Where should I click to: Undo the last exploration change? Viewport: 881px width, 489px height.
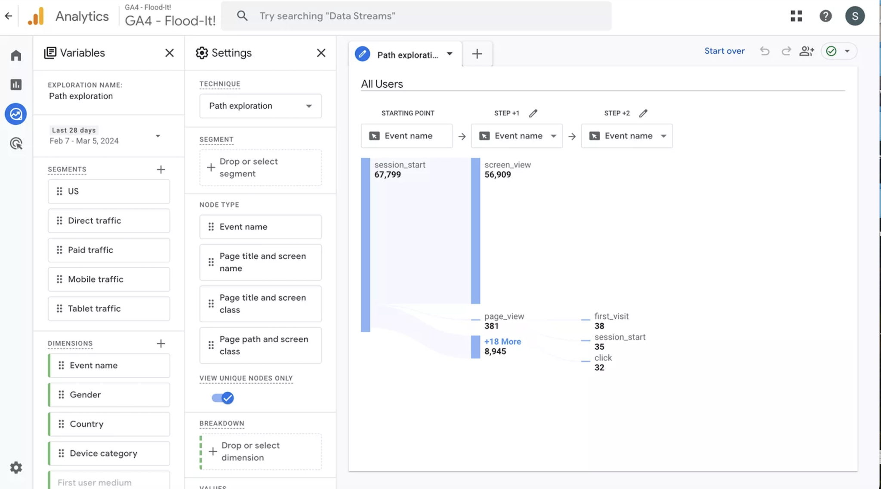764,51
